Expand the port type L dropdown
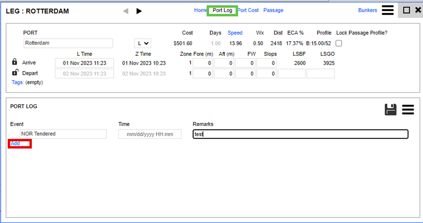The width and height of the screenshot is (423, 223). 143,43
